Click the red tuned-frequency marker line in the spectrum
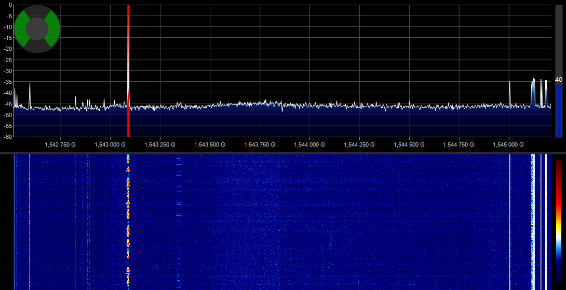 (128, 71)
